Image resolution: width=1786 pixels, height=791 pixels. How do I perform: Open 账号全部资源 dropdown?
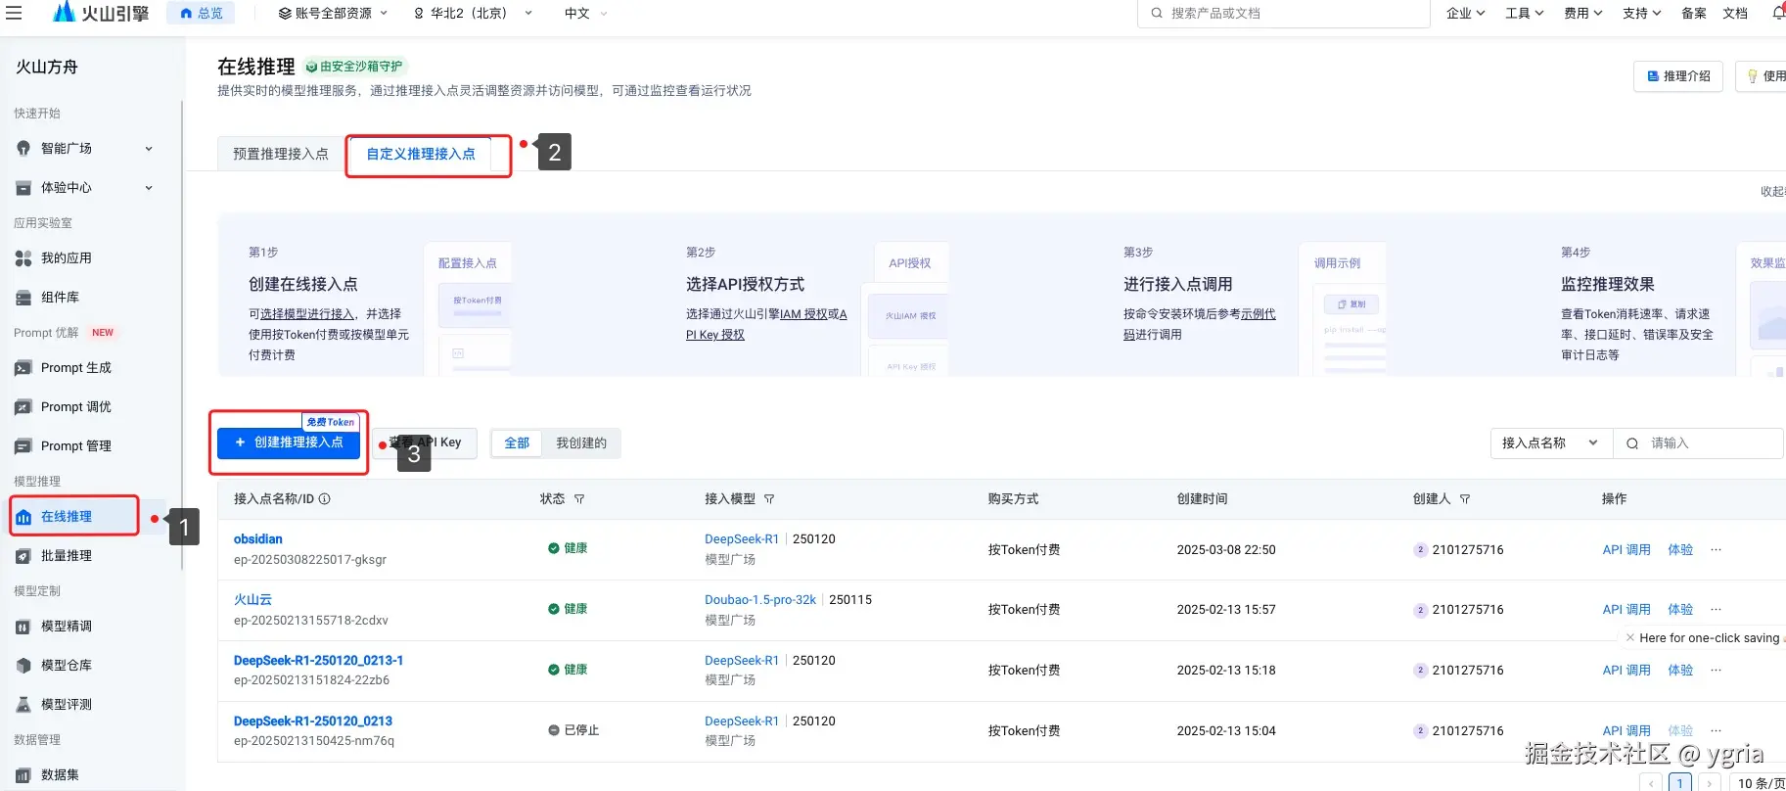[x=333, y=14]
